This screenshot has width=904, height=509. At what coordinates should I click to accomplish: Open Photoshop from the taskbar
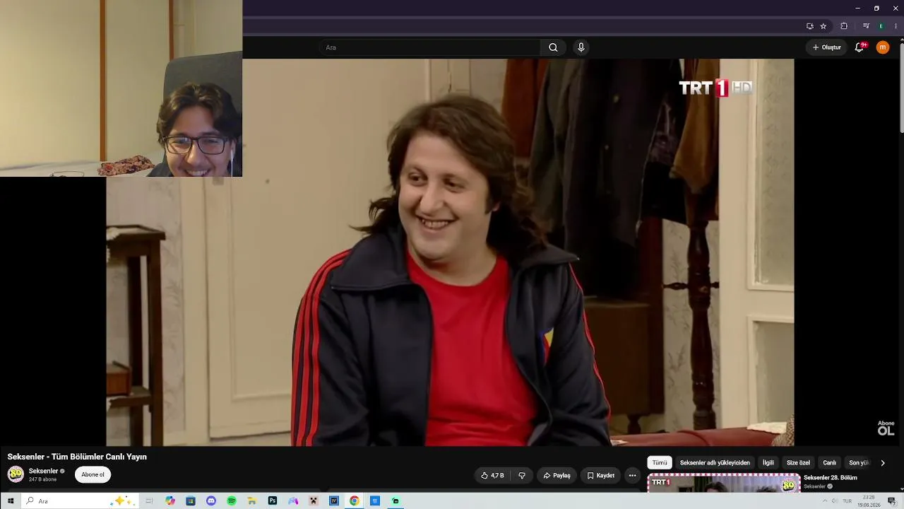click(x=273, y=501)
